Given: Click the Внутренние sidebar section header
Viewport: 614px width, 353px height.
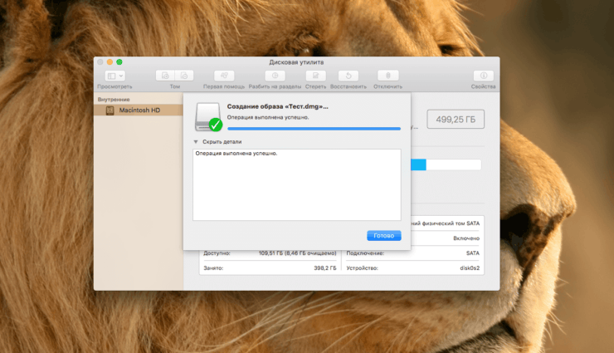Looking at the screenshot, I should 114,100.
